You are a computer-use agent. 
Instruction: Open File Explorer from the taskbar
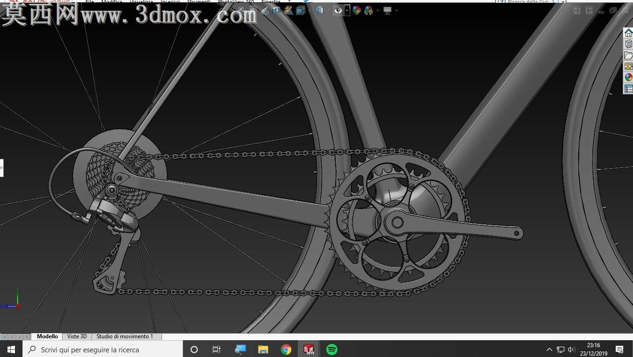pos(263,350)
